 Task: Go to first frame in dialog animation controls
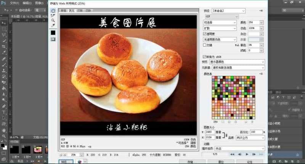pos(232,154)
